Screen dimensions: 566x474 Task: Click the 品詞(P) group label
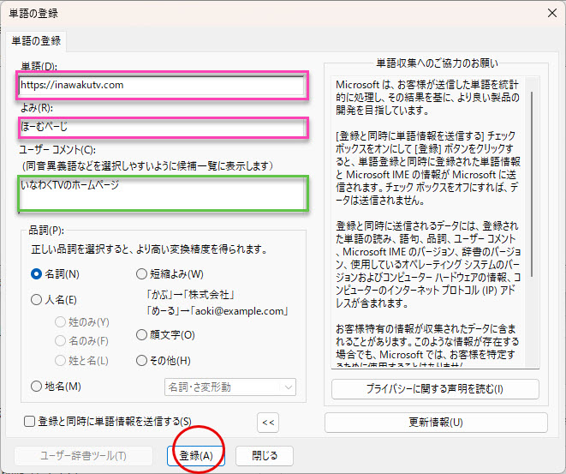click(x=46, y=230)
